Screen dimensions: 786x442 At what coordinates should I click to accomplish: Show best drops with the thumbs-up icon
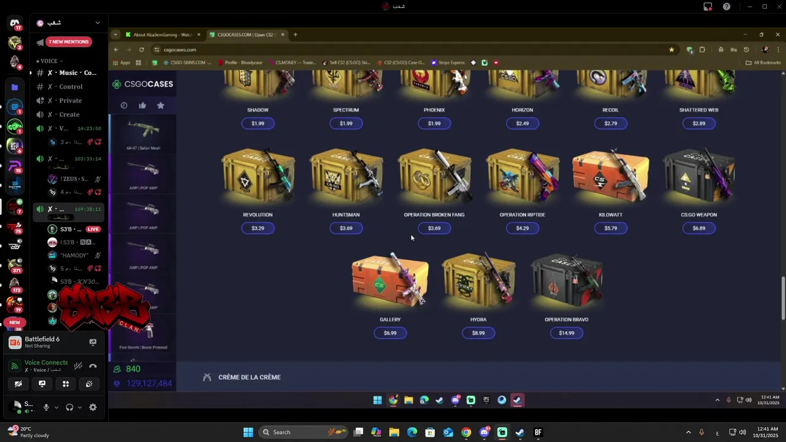[x=142, y=106]
